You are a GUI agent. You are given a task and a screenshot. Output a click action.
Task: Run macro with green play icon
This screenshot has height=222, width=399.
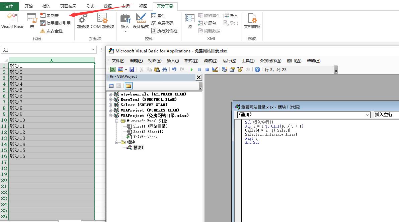pyautogui.click(x=191, y=69)
